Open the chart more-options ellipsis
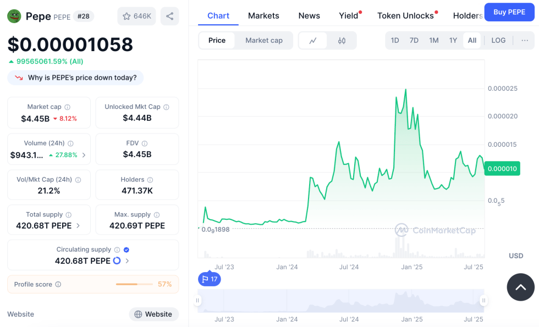539x327 pixels. click(x=525, y=41)
